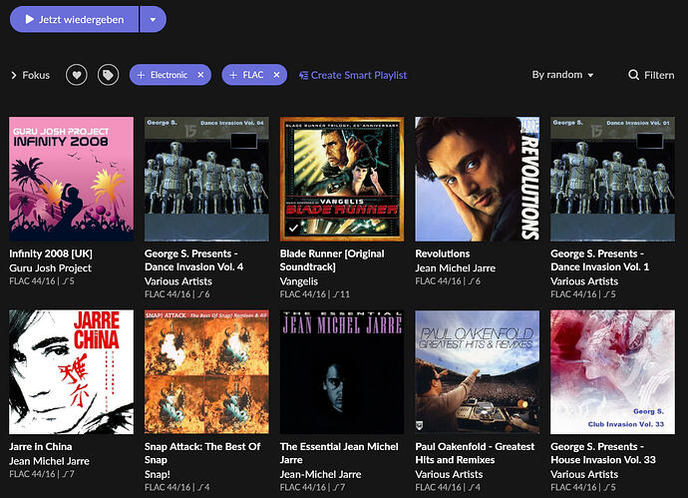The image size is (688, 498).
Task: Open Jarre in China album cover
Action: (72, 372)
